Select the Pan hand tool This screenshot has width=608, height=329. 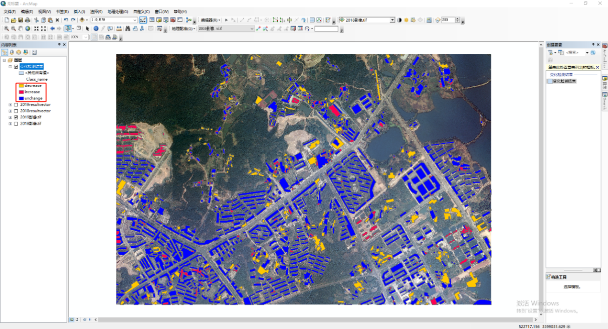[21, 29]
